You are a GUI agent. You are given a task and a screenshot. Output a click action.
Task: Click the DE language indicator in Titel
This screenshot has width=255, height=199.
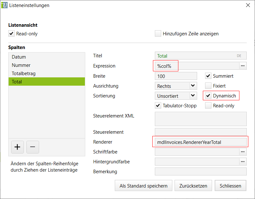point(239,56)
